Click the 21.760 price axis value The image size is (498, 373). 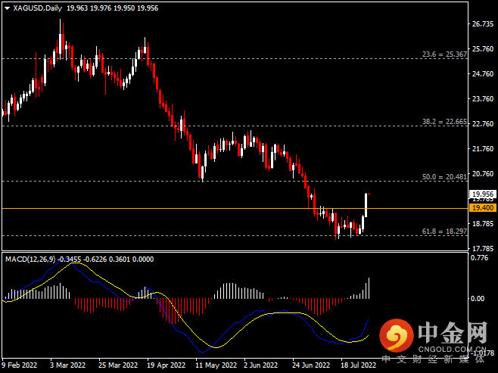coord(483,149)
